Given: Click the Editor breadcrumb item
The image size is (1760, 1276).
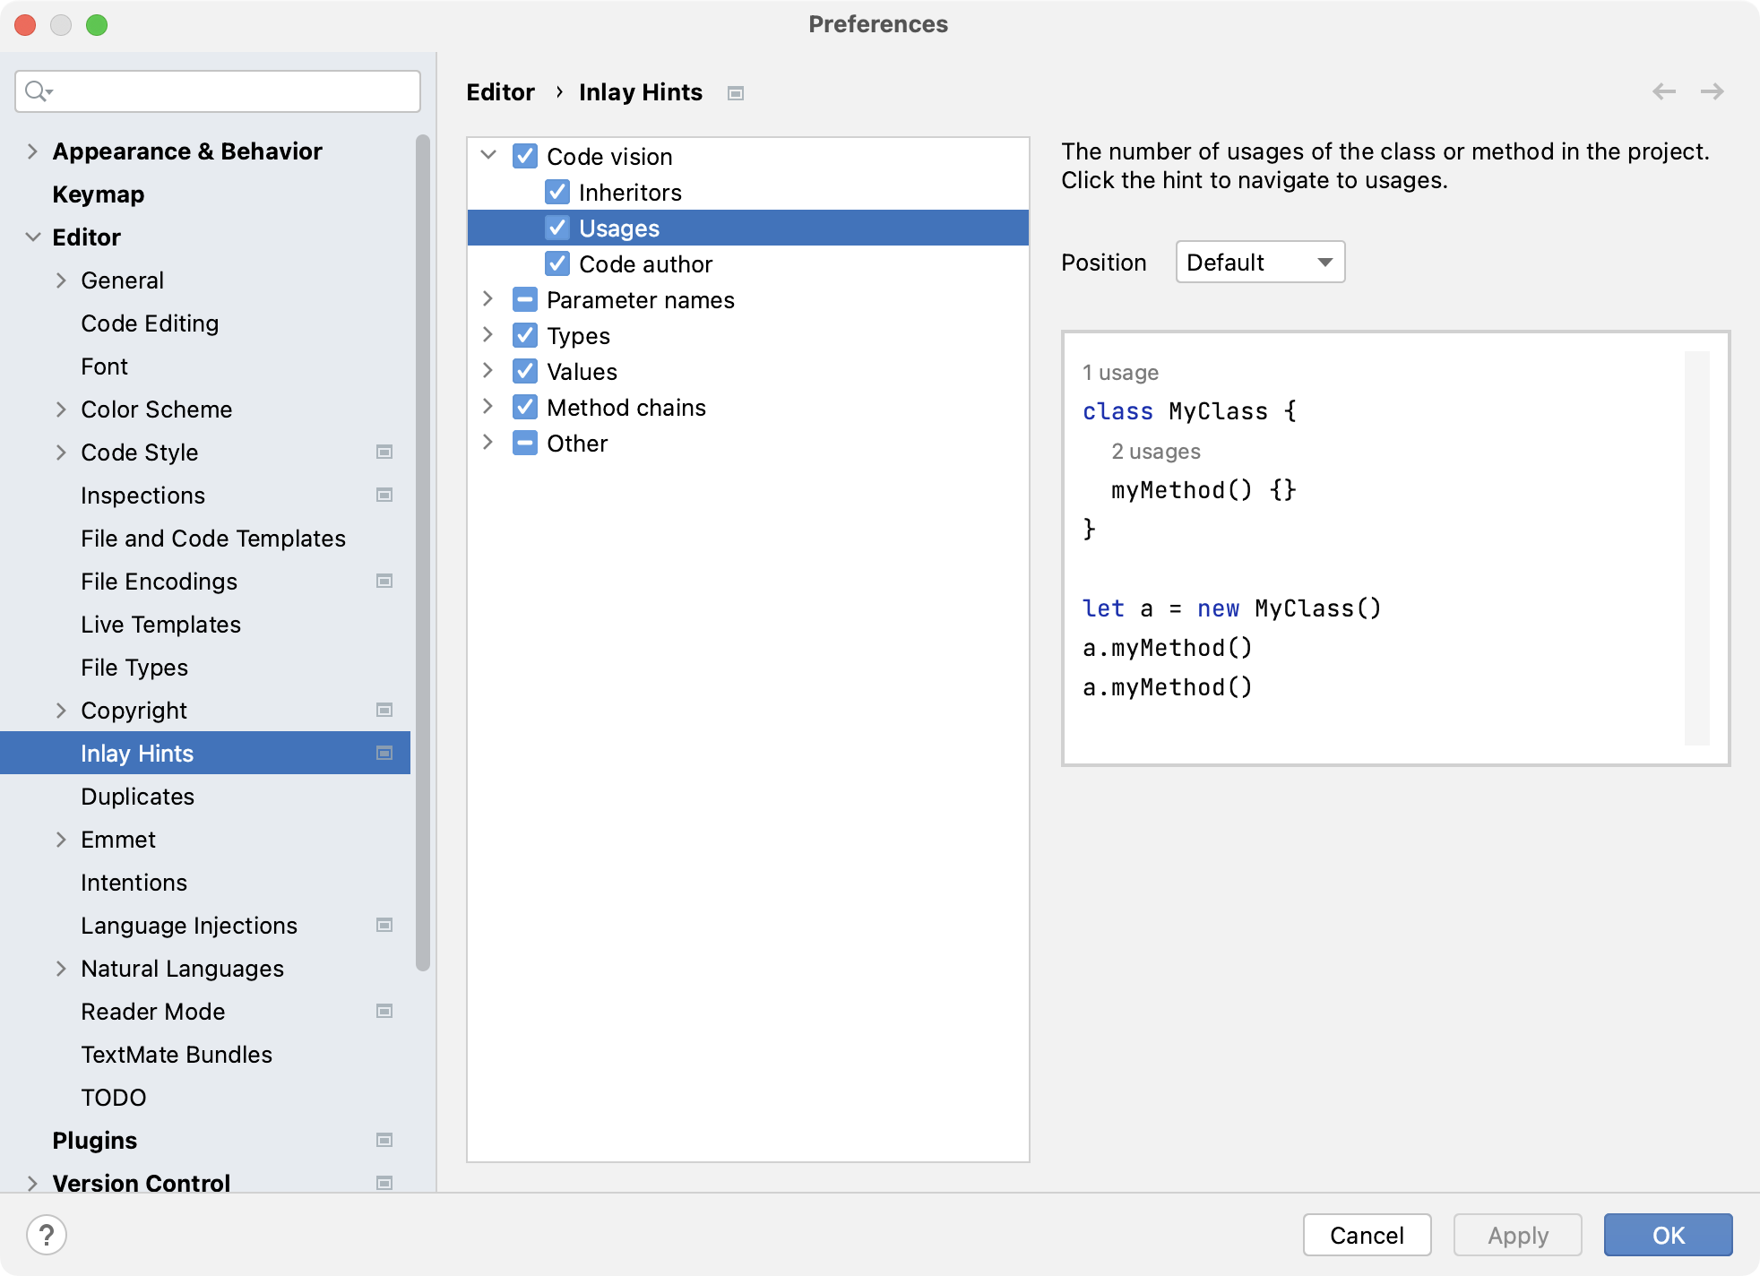Looking at the screenshot, I should [500, 91].
